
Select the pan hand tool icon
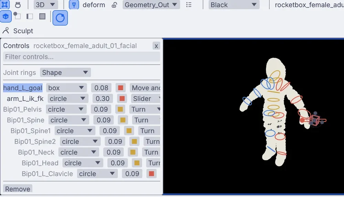18,4
